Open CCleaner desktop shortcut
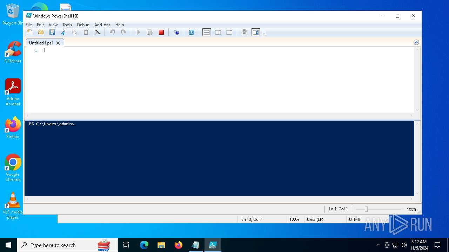Screen dimensions: 449x252 (13, 52)
